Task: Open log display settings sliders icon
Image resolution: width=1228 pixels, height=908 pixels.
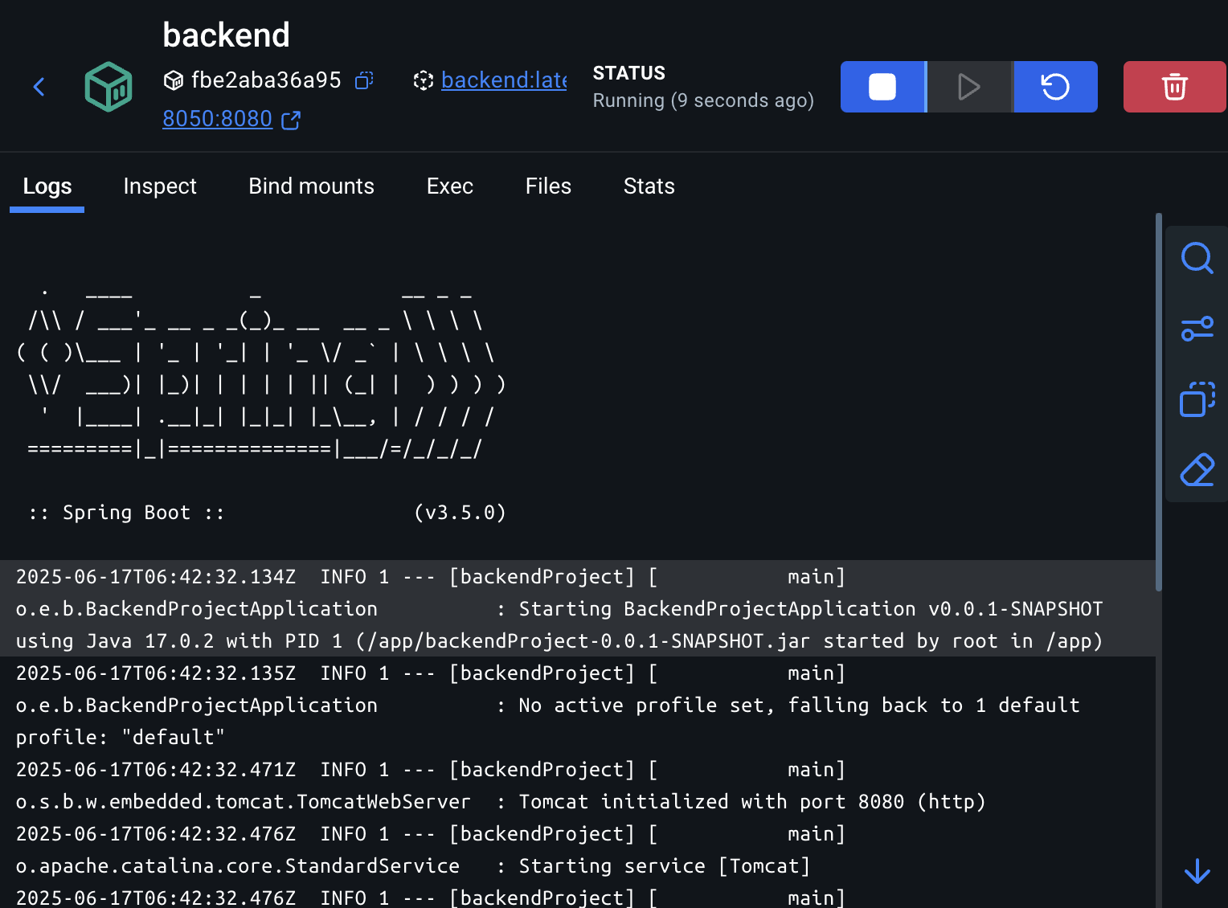Action: tap(1197, 329)
